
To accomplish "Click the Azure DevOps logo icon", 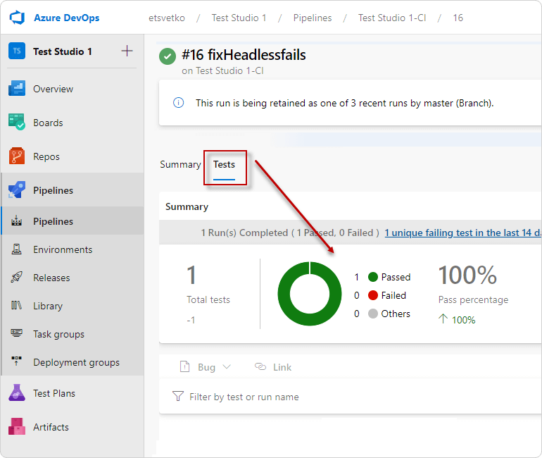I will click(17, 18).
